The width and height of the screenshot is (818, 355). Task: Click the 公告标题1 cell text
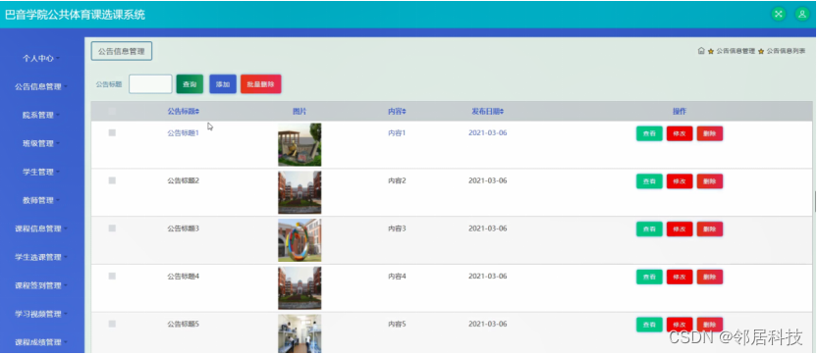tap(183, 133)
